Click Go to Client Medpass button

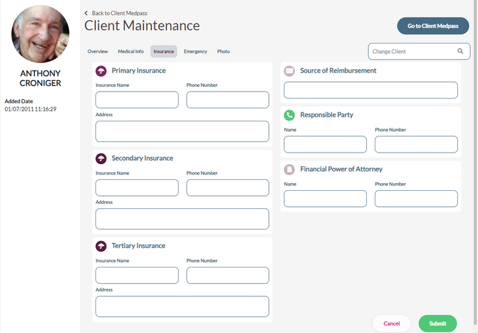coord(433,26)
